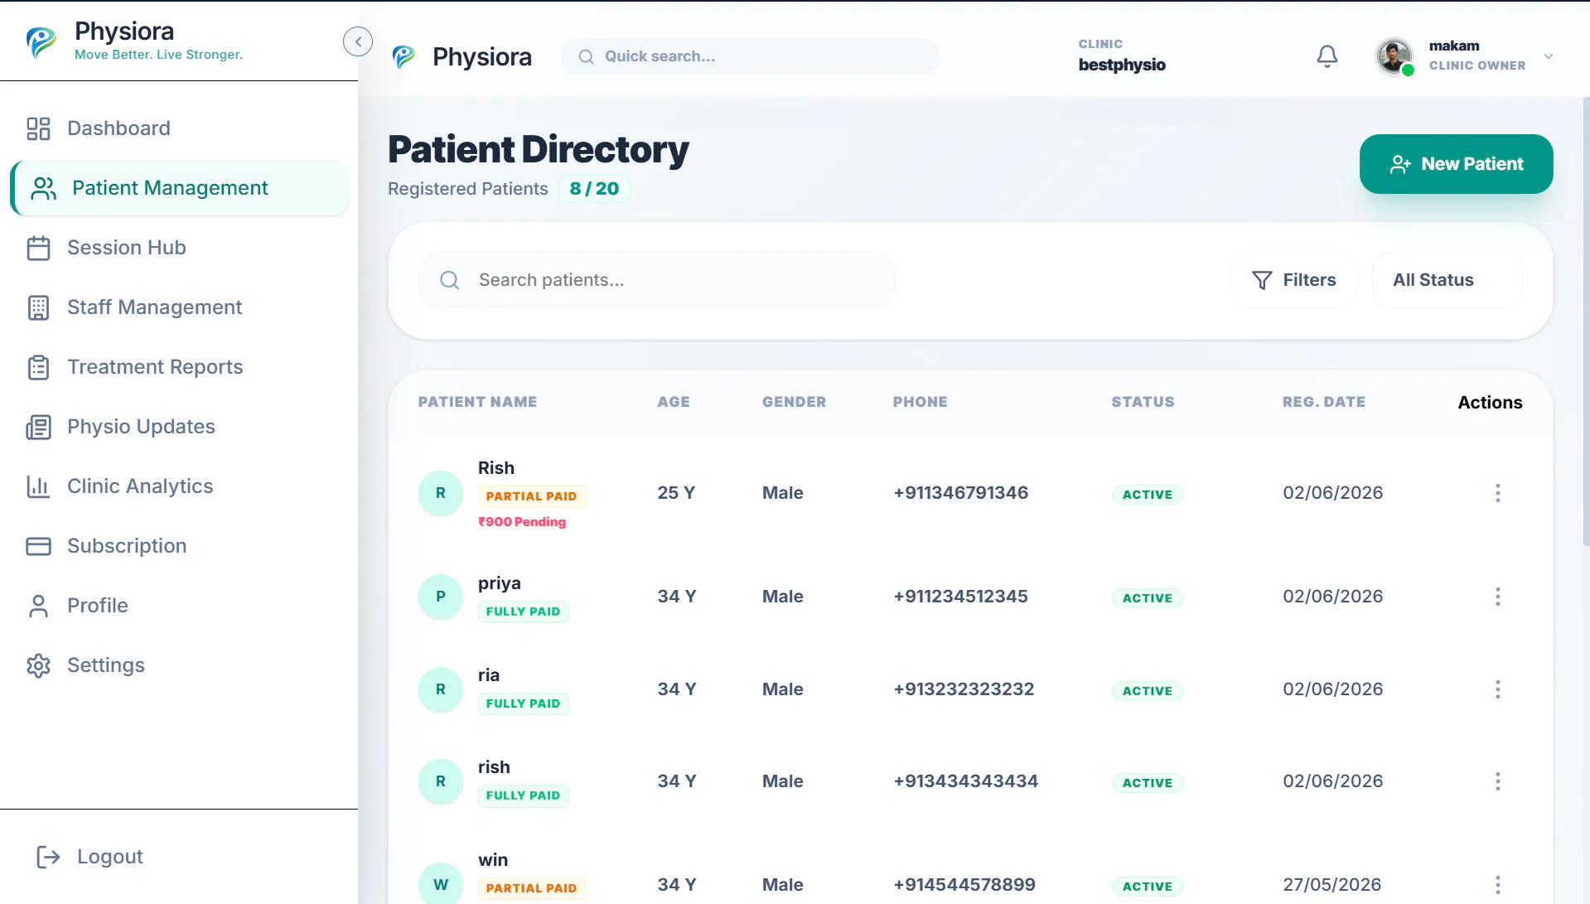The width and height of the screenshot is (1590, 904).
Task: Open the Filters panel
Action: (1293, 280)
